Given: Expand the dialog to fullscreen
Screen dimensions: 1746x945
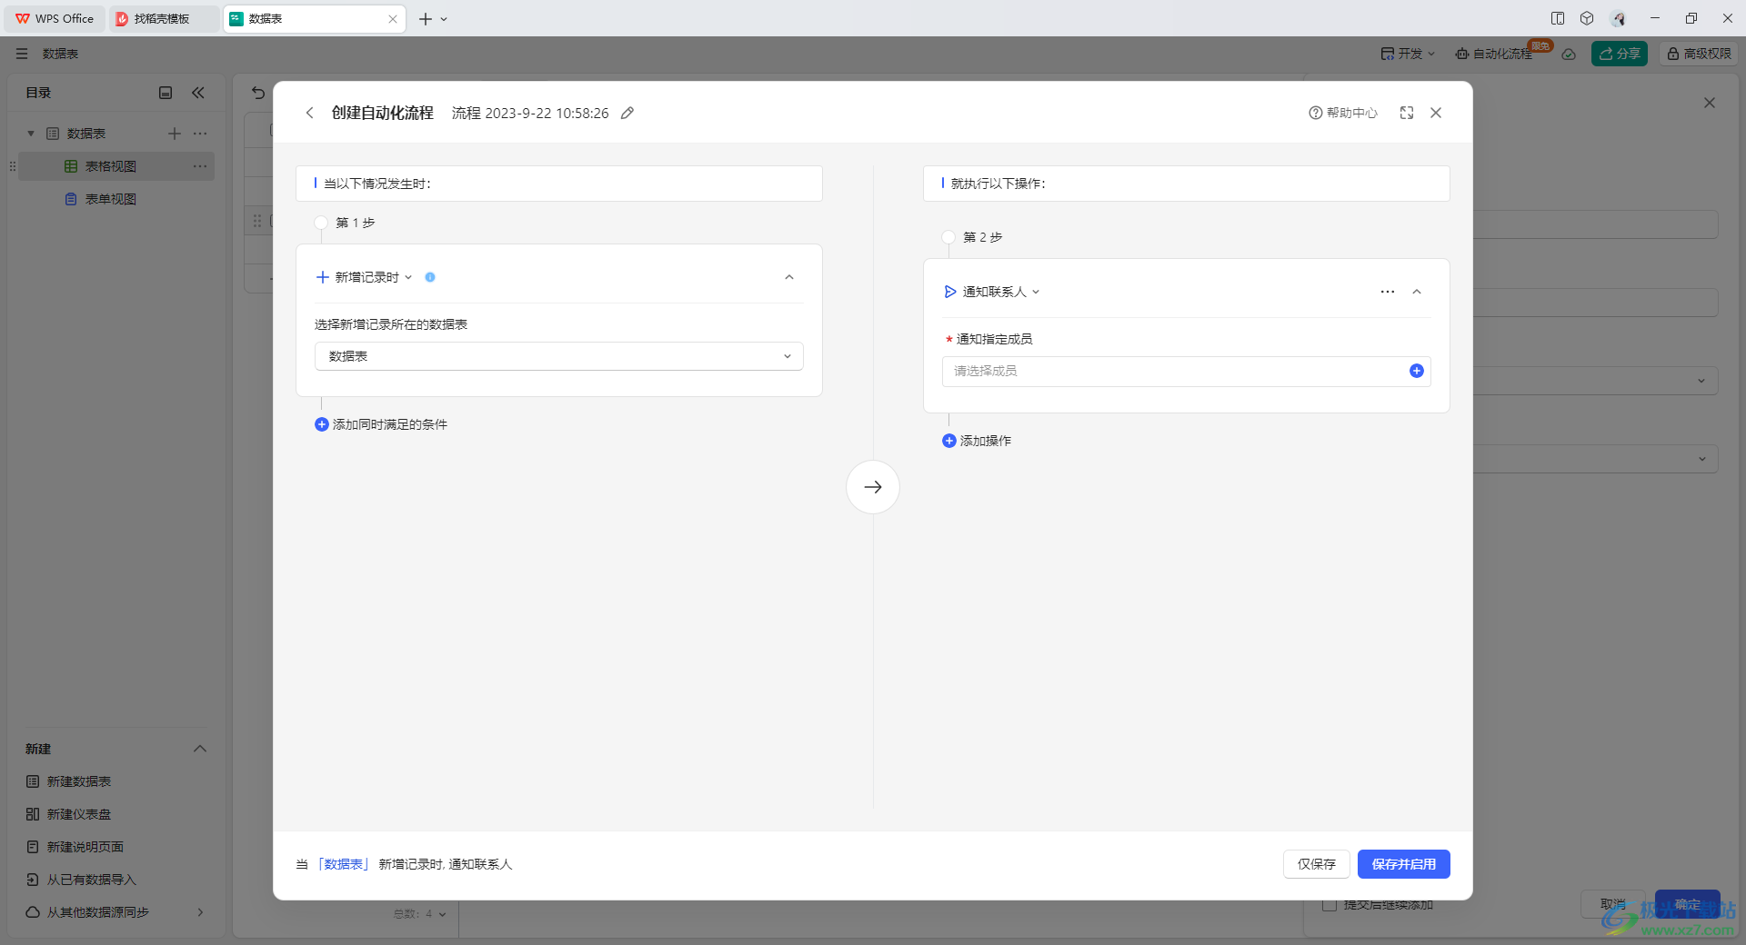Looking at the screenshot, I should (x=1407, y=113).
